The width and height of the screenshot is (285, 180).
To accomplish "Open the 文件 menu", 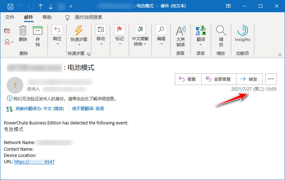I will point(10,17).
